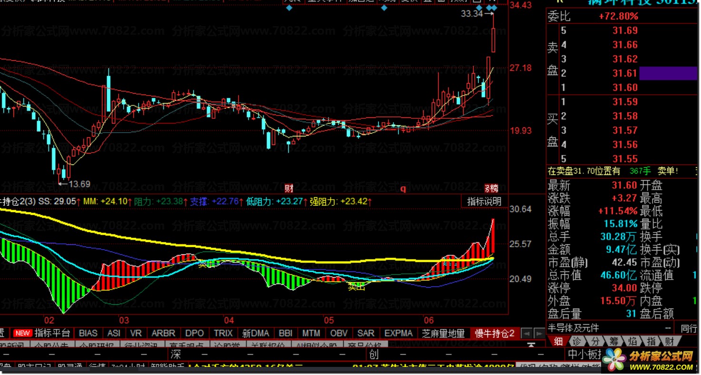
Task: Click the right scroll arrow of indicator tabs
Action: (x=539, y=334)
